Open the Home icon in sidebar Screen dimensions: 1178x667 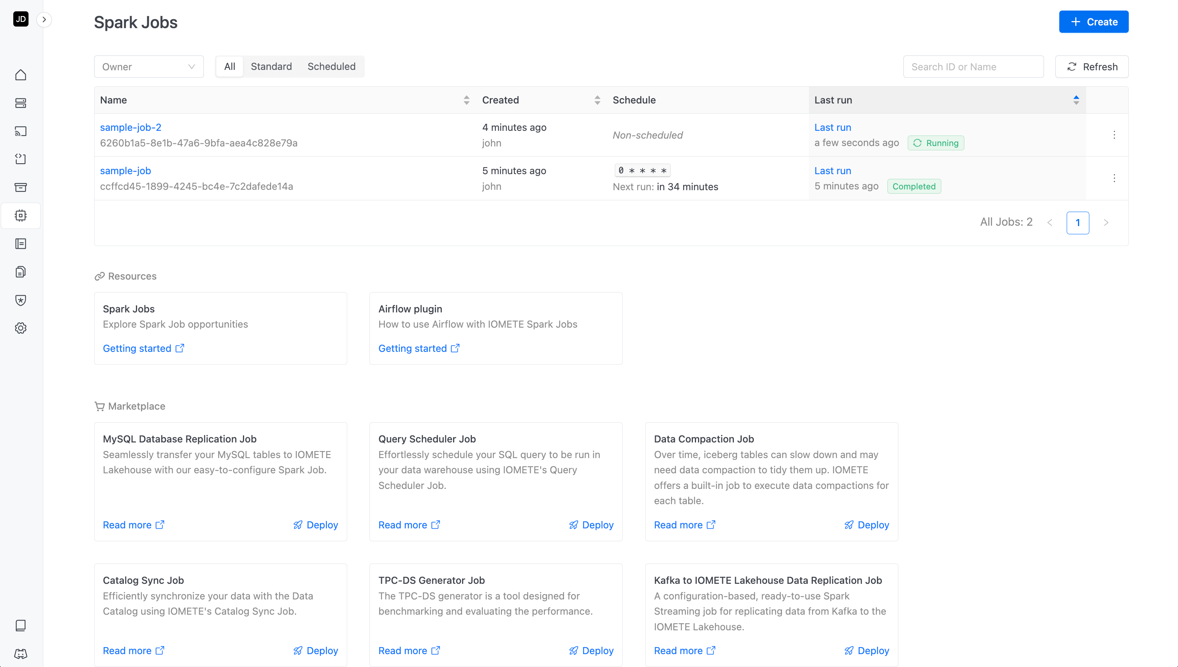21,75
